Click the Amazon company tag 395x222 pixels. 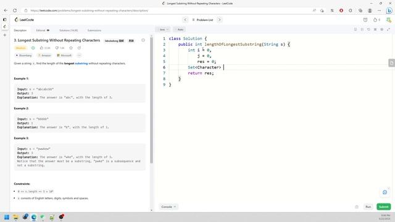pyautogui.click(x=44, y=55)
